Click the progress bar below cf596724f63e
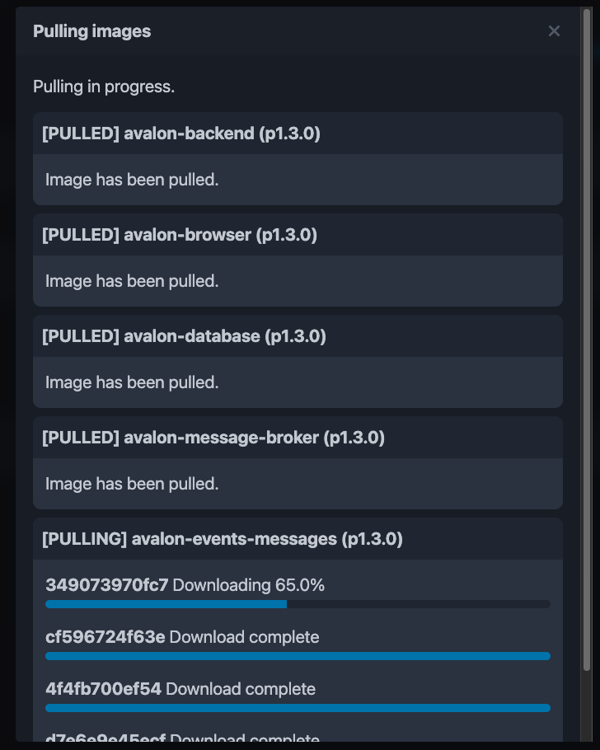Viewport: 600px width, 750px height. [298, 656]
